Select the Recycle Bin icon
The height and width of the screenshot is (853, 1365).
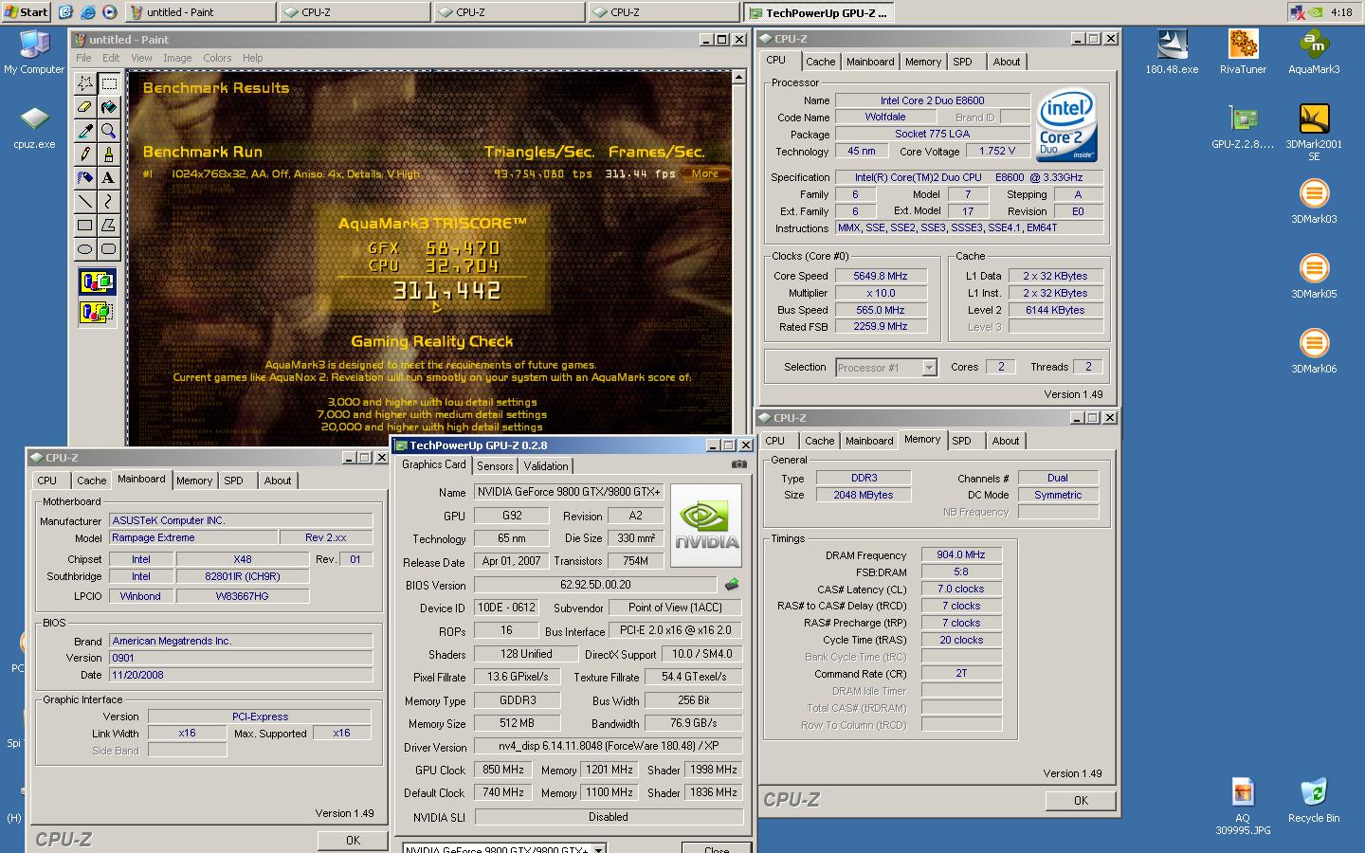click(x=1314, y=801)
